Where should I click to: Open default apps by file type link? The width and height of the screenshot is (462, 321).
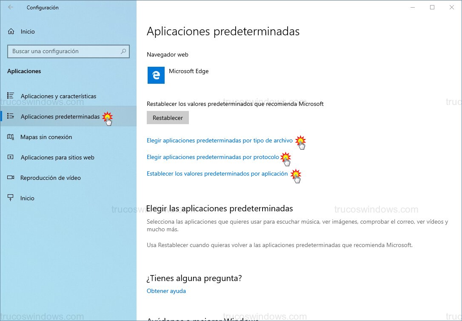tap(220, 140)
